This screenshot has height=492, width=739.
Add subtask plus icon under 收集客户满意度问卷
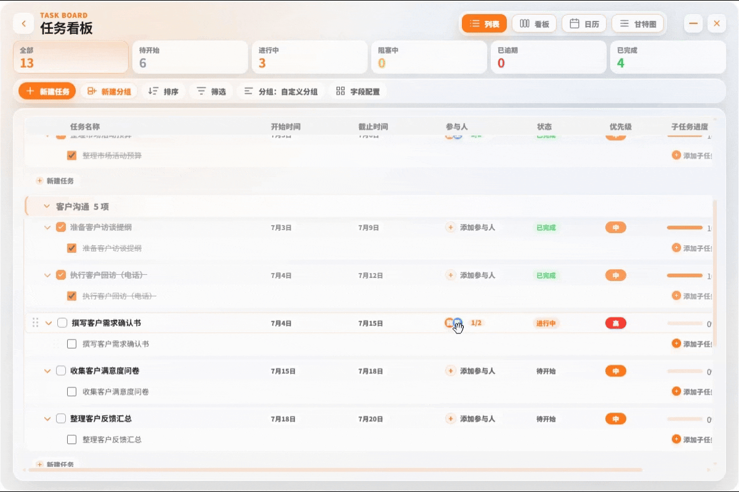point(676,391)
